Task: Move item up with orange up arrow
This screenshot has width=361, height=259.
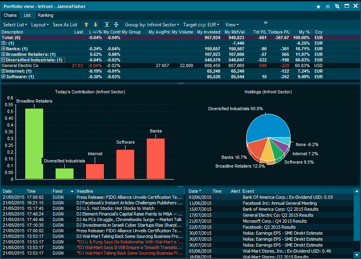Action: click(86, 25)
